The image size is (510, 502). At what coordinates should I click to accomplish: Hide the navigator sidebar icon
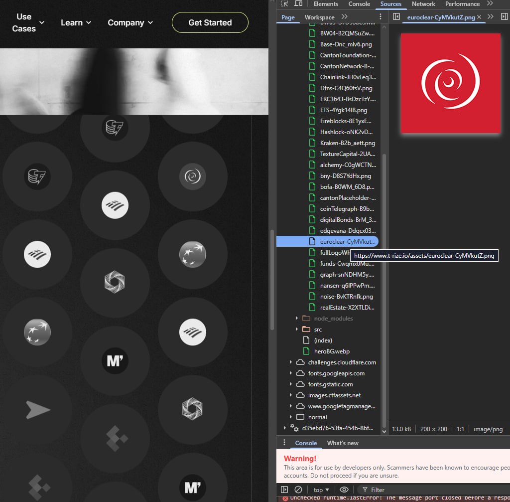point(396,16)
